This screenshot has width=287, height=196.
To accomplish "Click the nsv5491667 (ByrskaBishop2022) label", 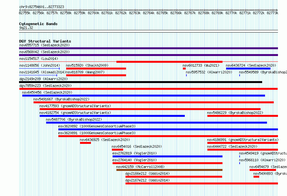I will tap(61, 99).
